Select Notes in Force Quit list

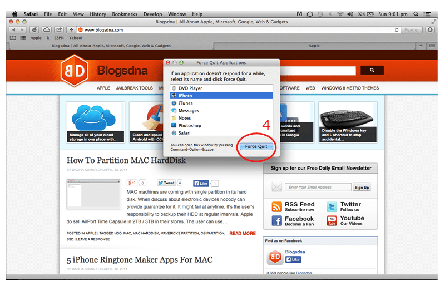pos(221,118)
